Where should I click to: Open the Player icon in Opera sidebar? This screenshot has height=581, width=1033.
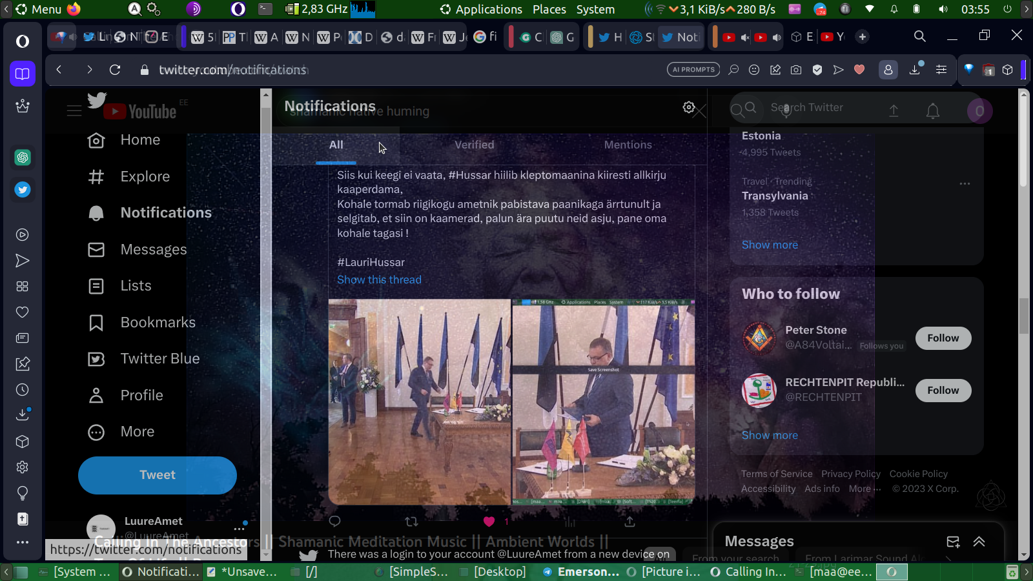tap(23, 235)
